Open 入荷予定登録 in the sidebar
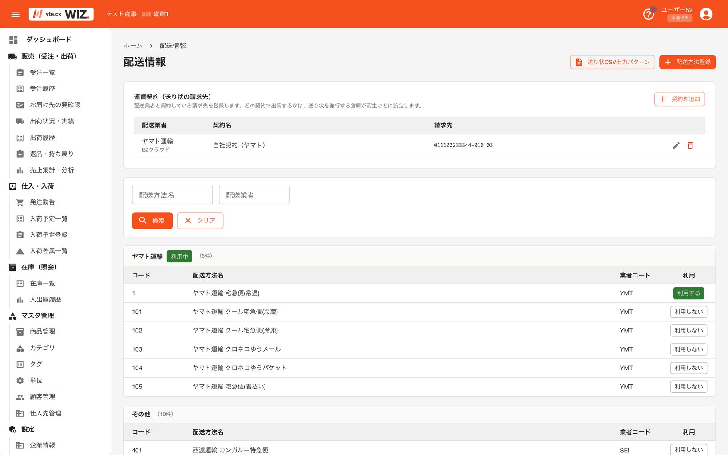Image resolution: width=728 pixels, height=455 pixels. click(49, 235)
